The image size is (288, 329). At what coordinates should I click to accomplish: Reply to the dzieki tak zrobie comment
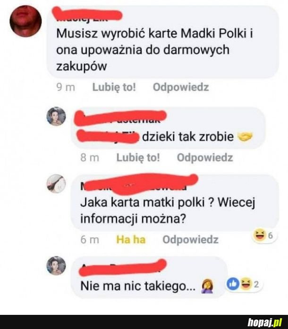205,157
